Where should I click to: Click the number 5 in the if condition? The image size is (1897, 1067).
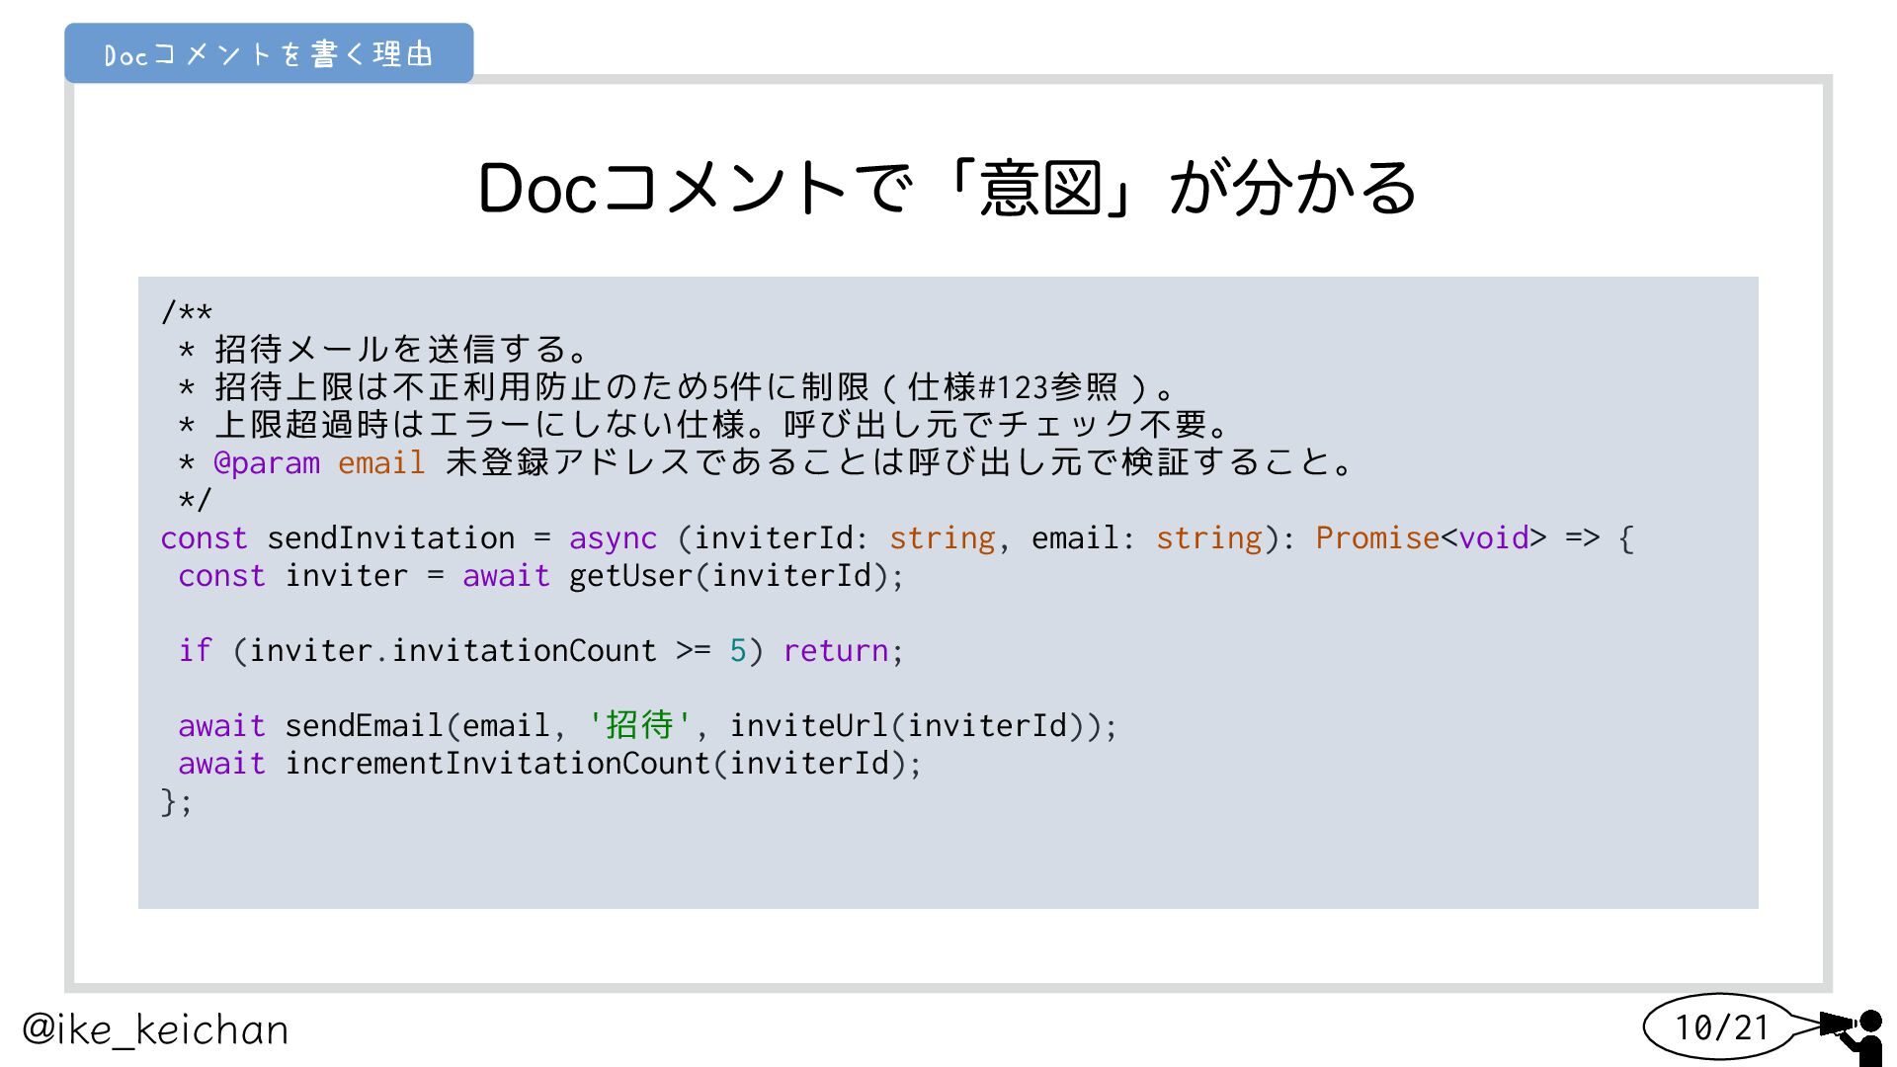(x=737, y=650)
